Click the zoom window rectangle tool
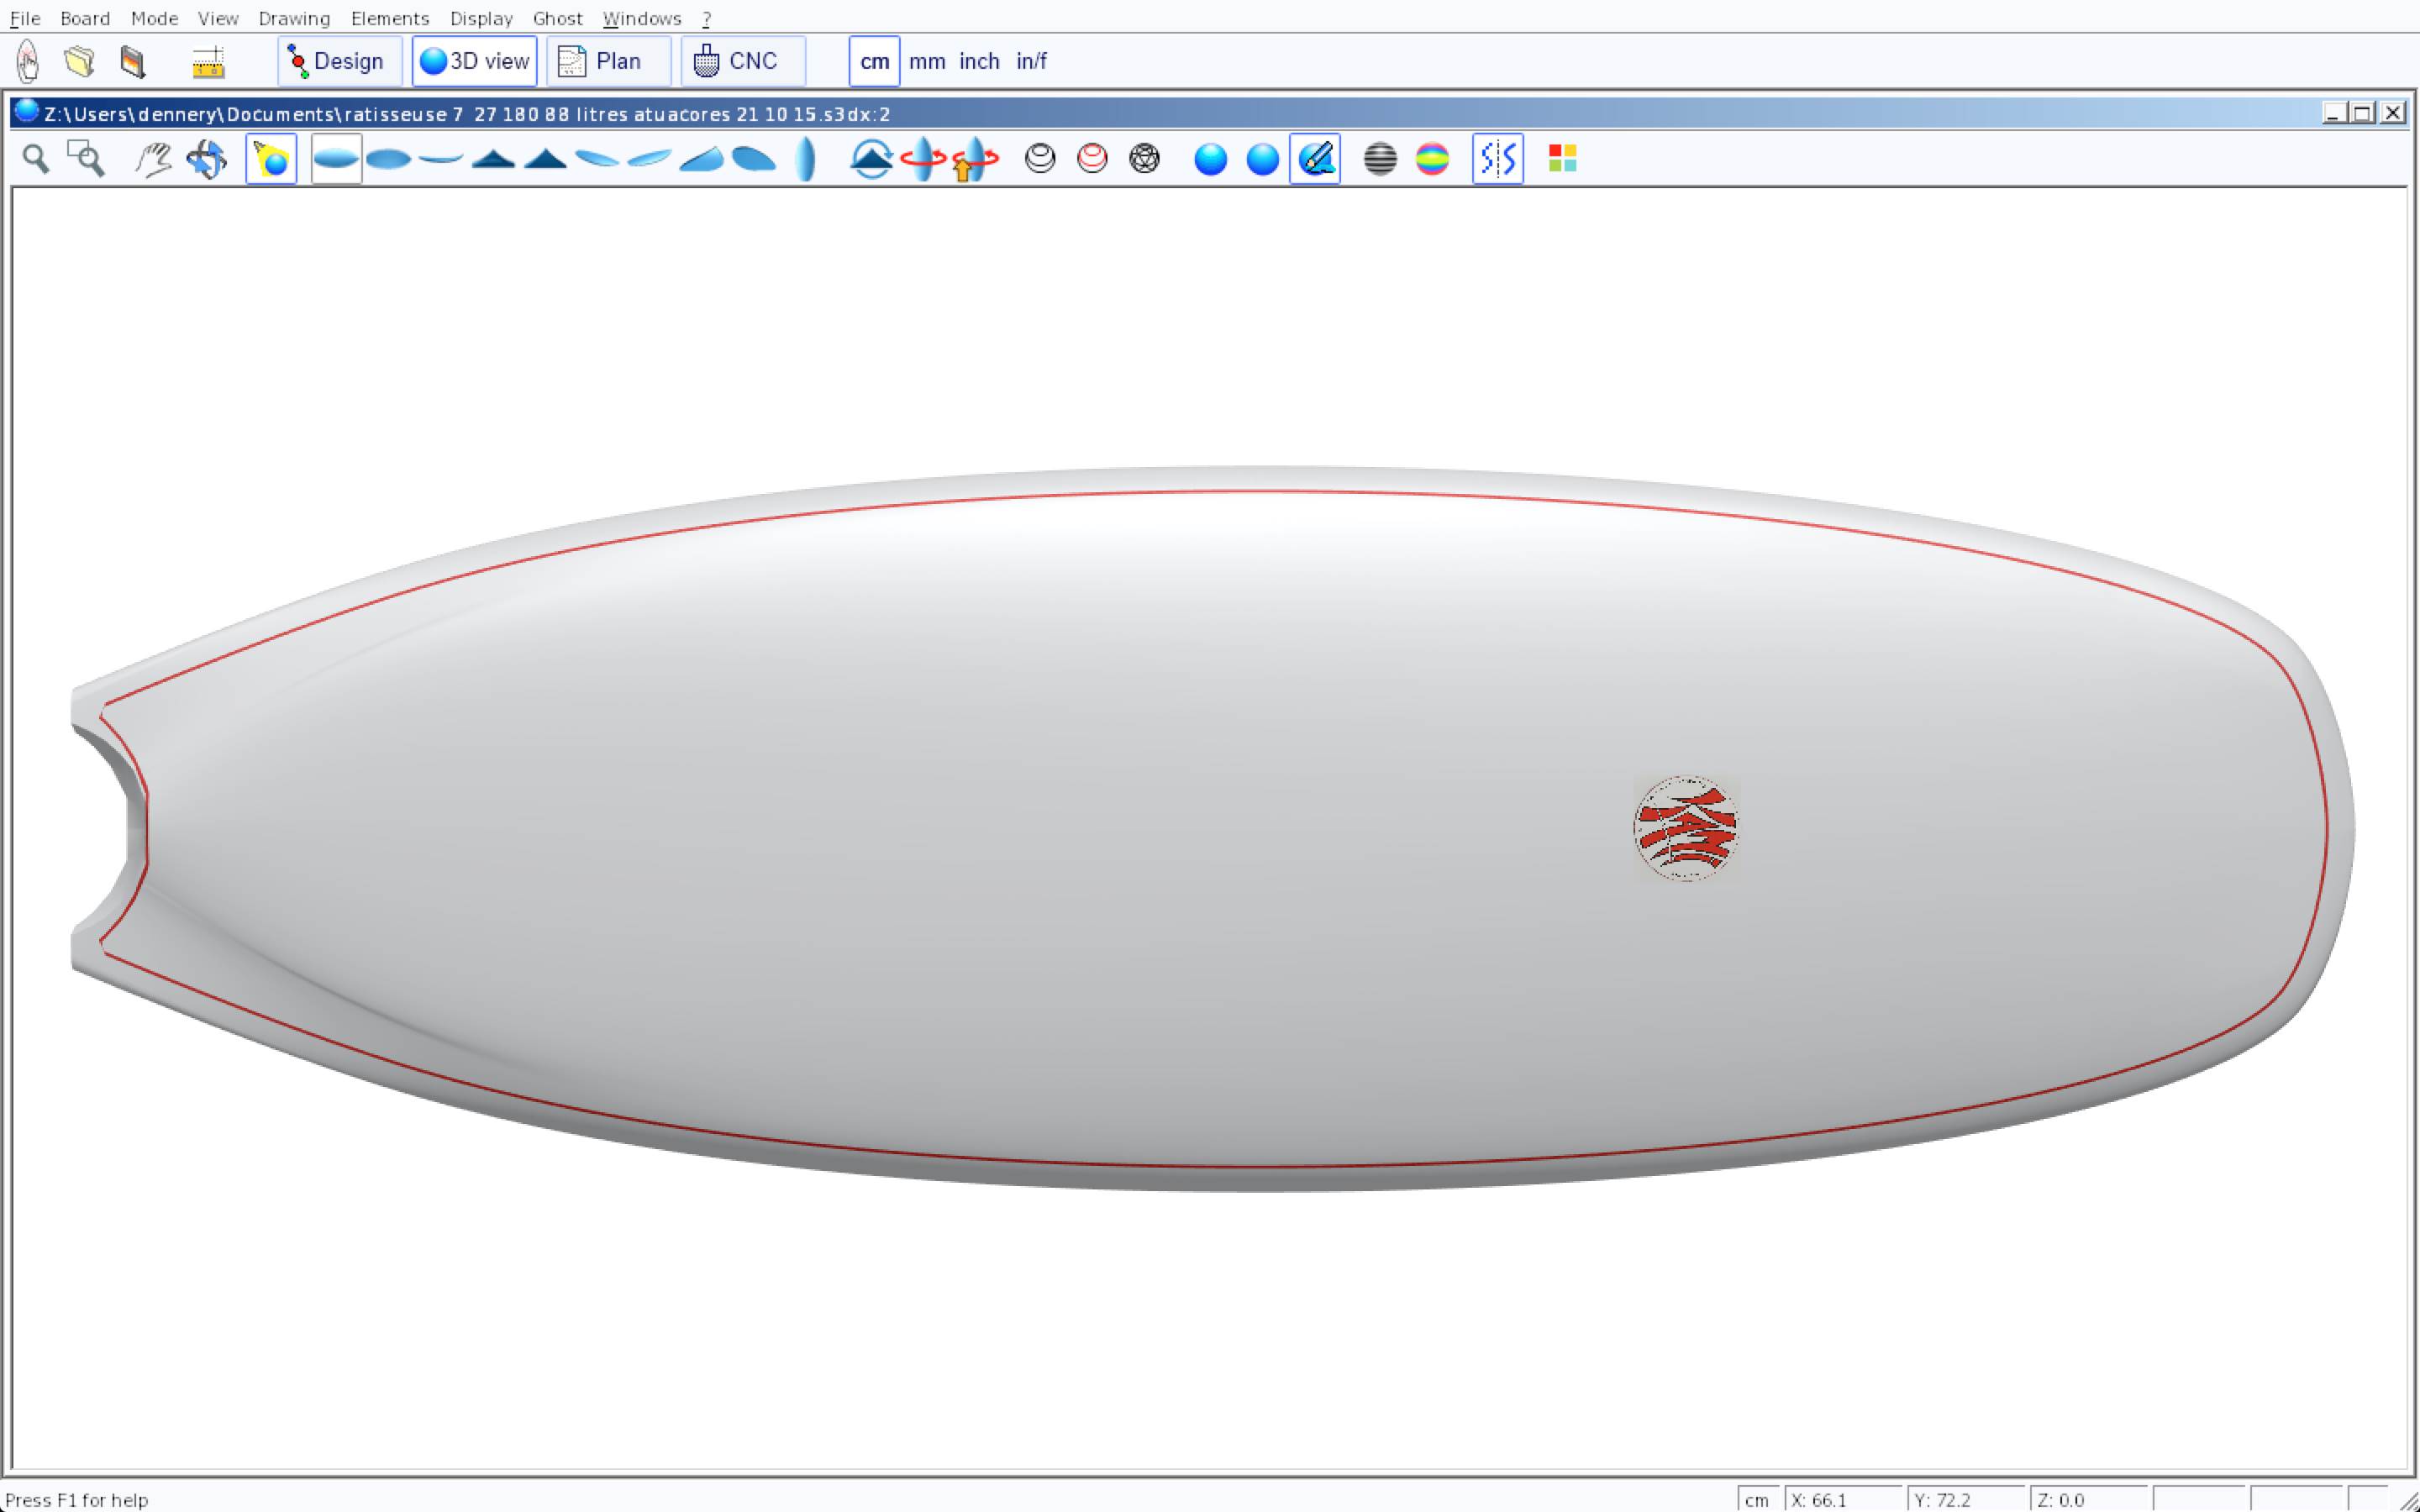This screenshot has width=2420, height=1512. pyautogui.click(x=85, y=159)
